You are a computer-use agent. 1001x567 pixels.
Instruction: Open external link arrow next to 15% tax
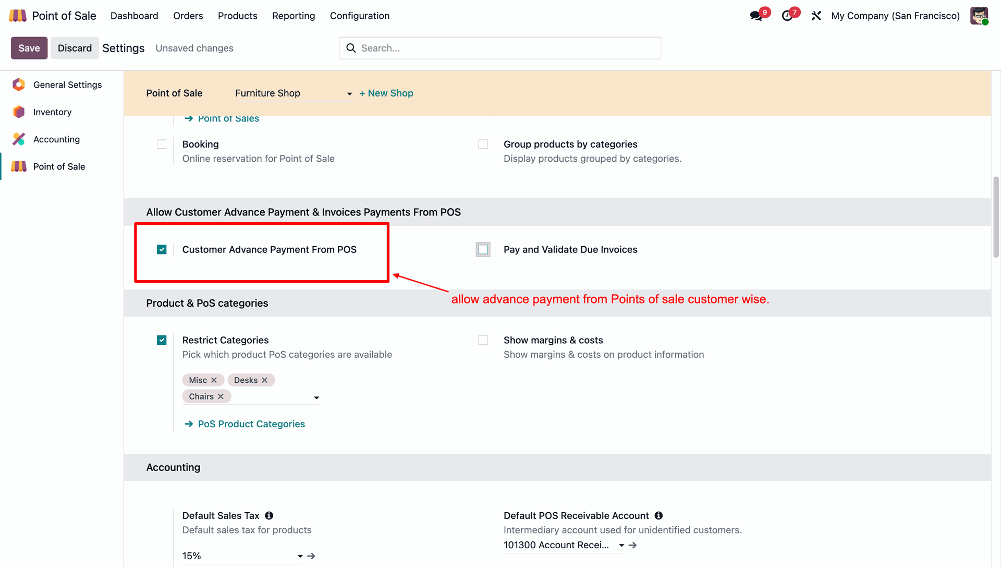click(x=311, y=556)
